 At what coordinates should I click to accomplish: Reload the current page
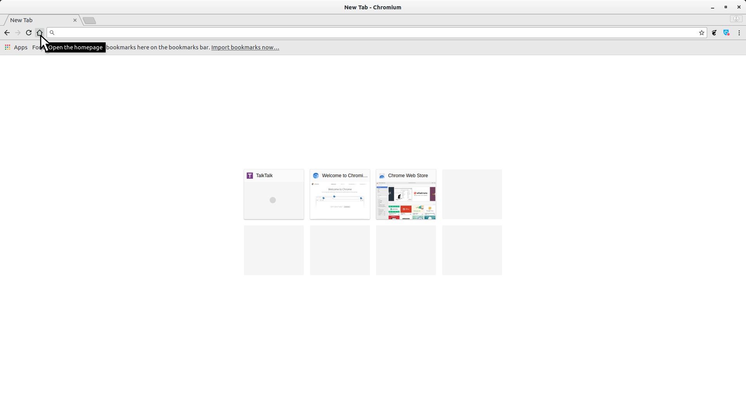29,33
